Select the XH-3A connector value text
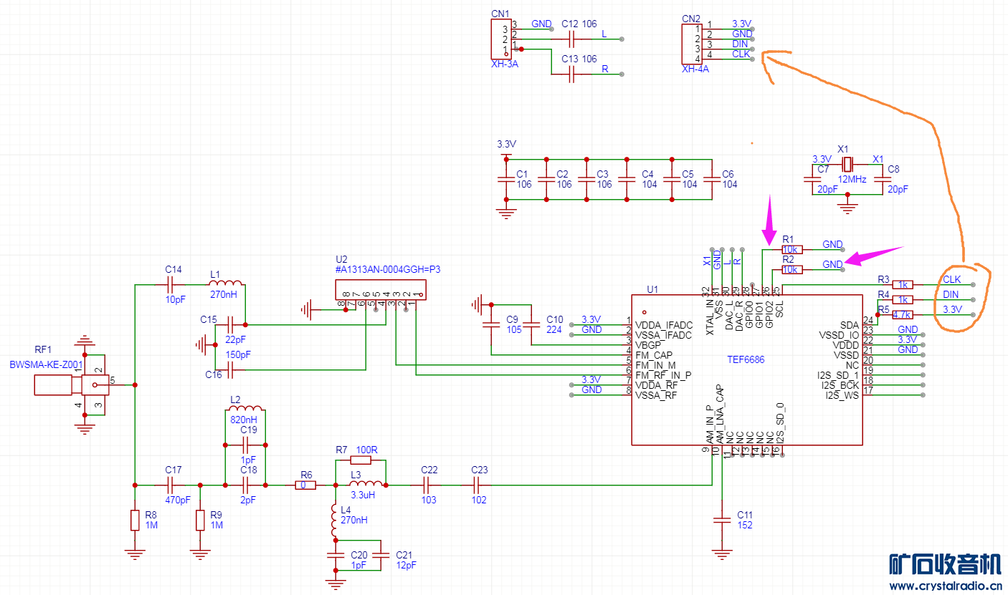Viewport: 1008px width, 595px height. pyautogui.click(x=504, y=64)
